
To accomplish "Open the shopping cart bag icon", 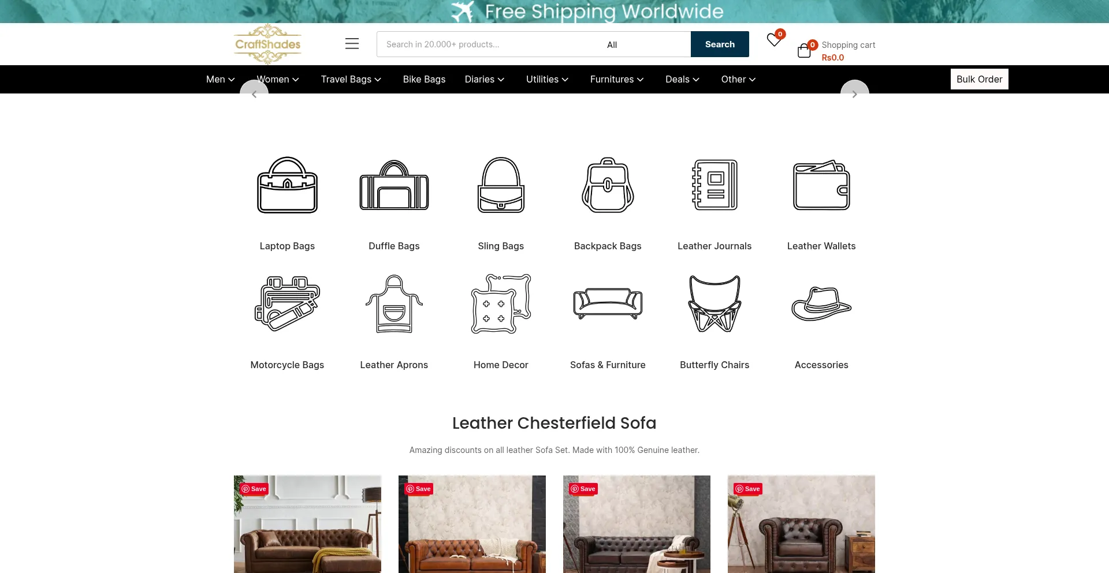I will [x=804, y=51].
